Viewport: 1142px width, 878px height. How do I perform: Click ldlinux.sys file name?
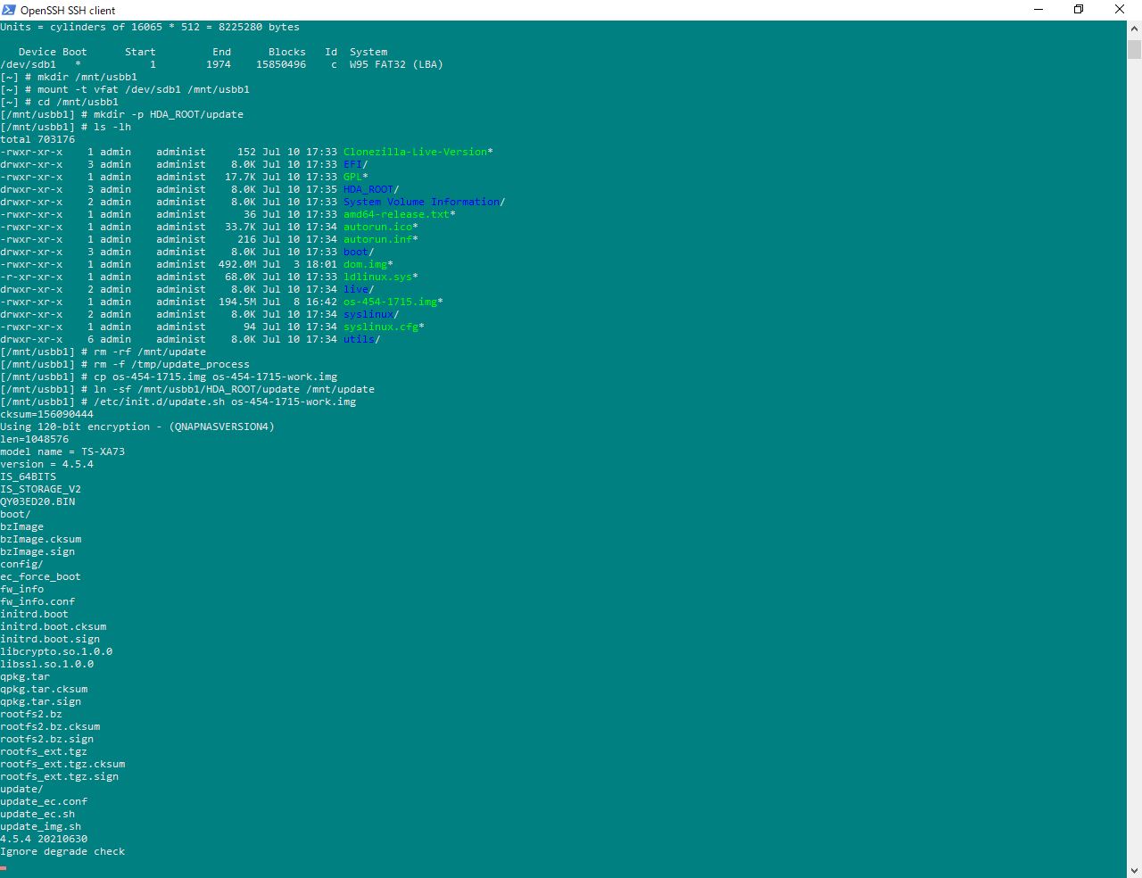(377, 277)
